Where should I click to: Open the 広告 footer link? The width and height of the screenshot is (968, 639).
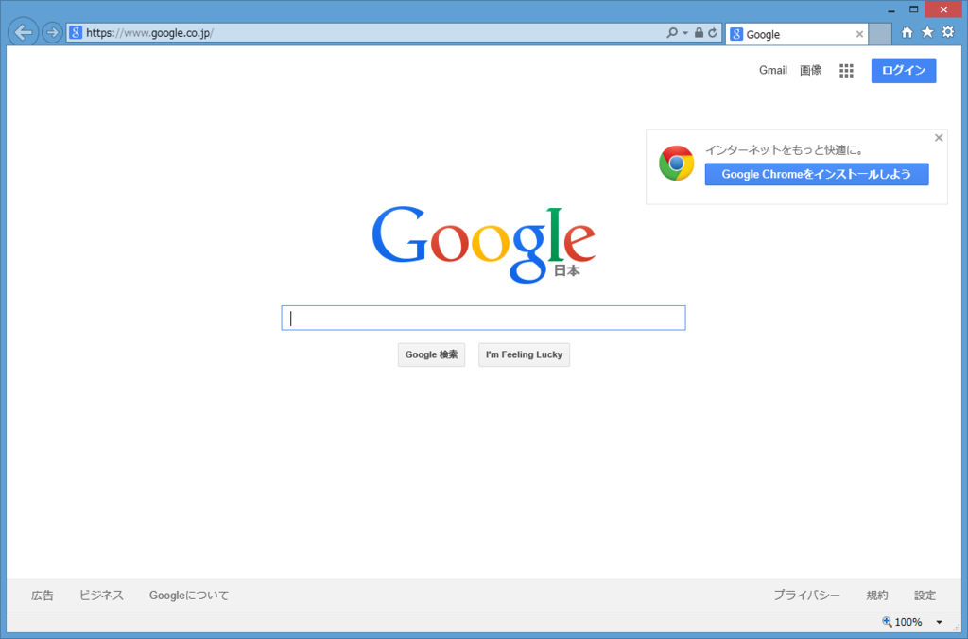click(x=43, y=596)
